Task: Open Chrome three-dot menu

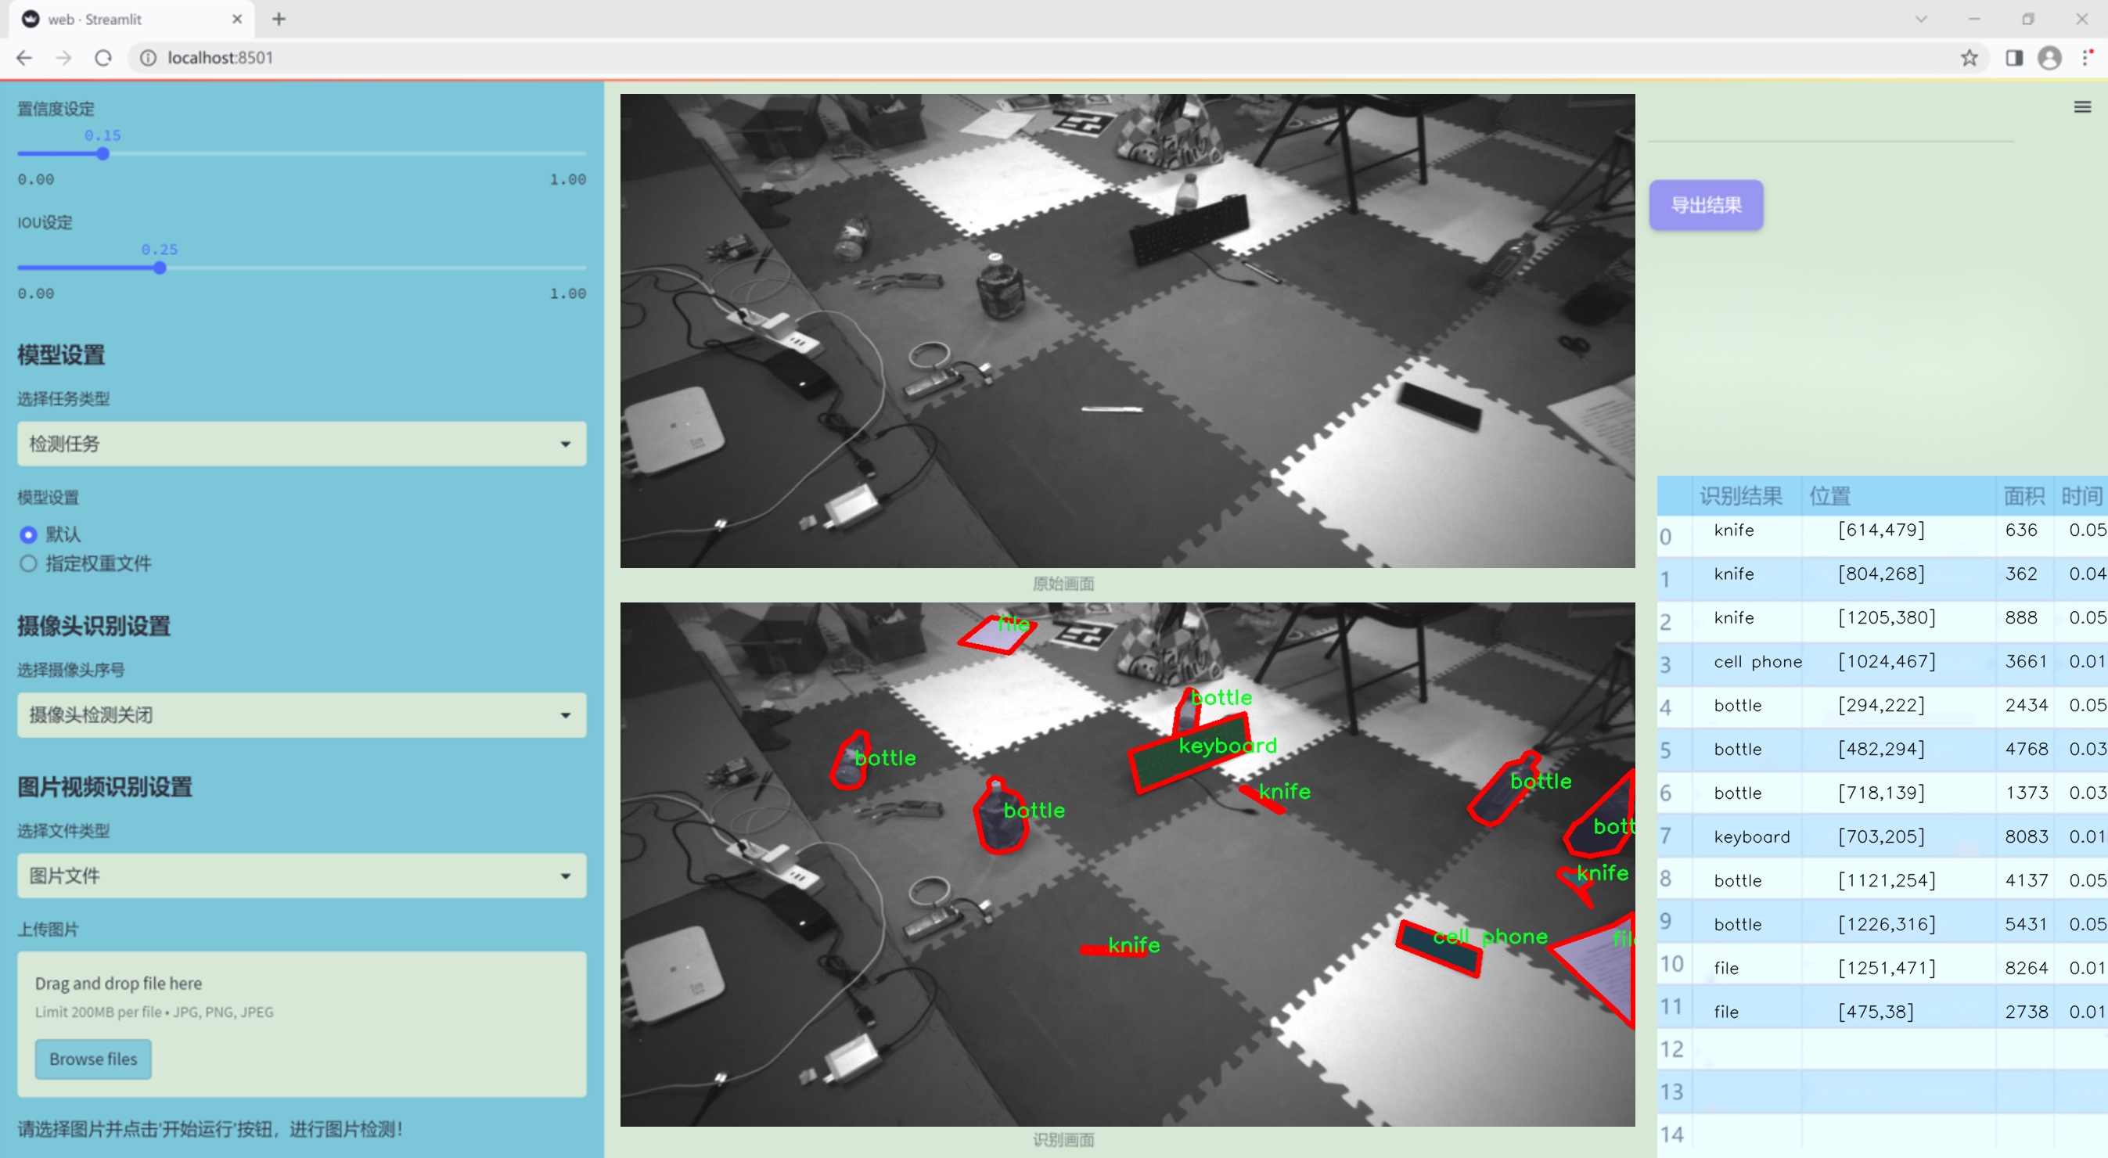Action: (x=2087, y=58)
